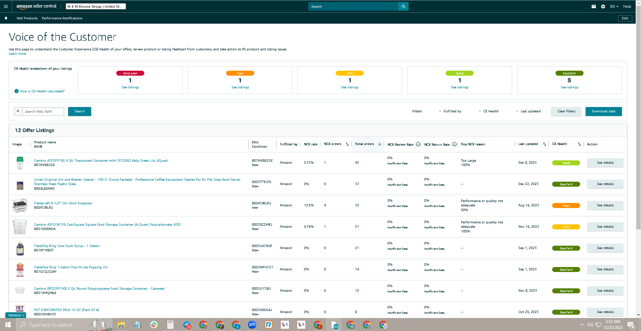Screen dimensions: 641x331
Task: Open the messages envelope icon
Action: [594, 6]
